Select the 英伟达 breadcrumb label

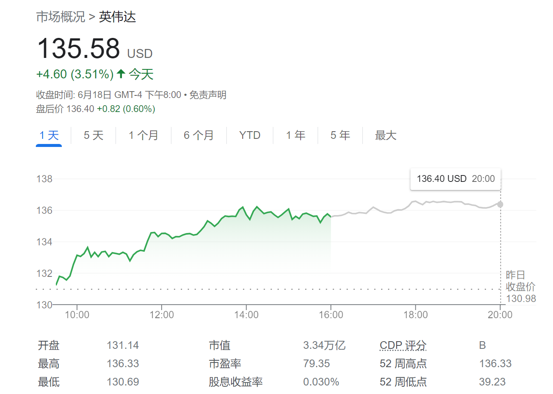point(117,17)
